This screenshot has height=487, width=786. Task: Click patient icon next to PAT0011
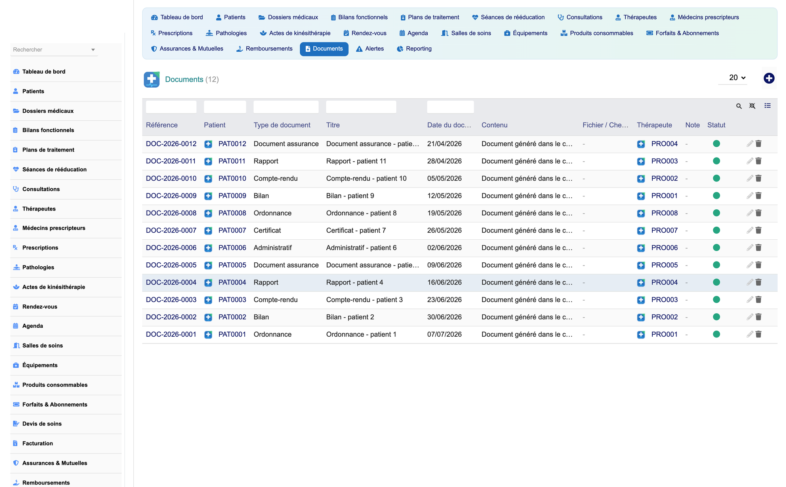pyautogui.click(x=208, y=161)
